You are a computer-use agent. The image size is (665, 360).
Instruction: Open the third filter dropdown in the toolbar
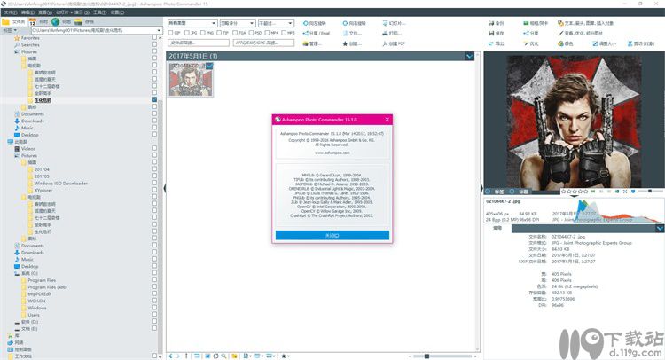pyautogui.click(x=276, y=23)
